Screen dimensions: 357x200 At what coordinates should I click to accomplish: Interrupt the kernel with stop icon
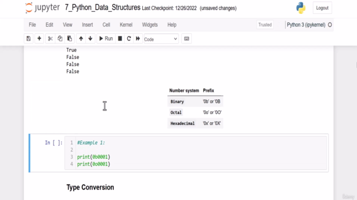coord(120,38)
